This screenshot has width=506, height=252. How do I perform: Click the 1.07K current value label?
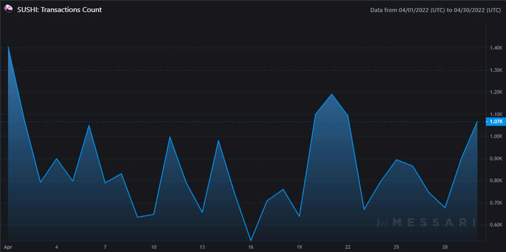tap(496, 122)
